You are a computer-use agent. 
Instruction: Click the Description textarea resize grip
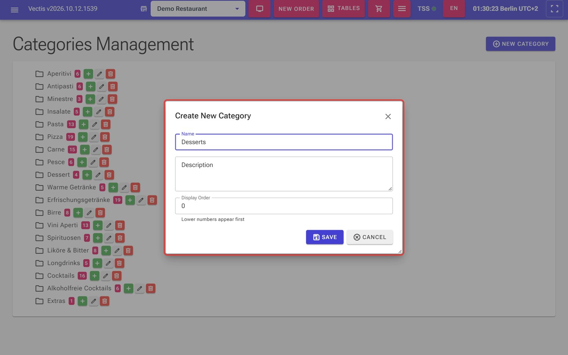(x=390, y=188)
